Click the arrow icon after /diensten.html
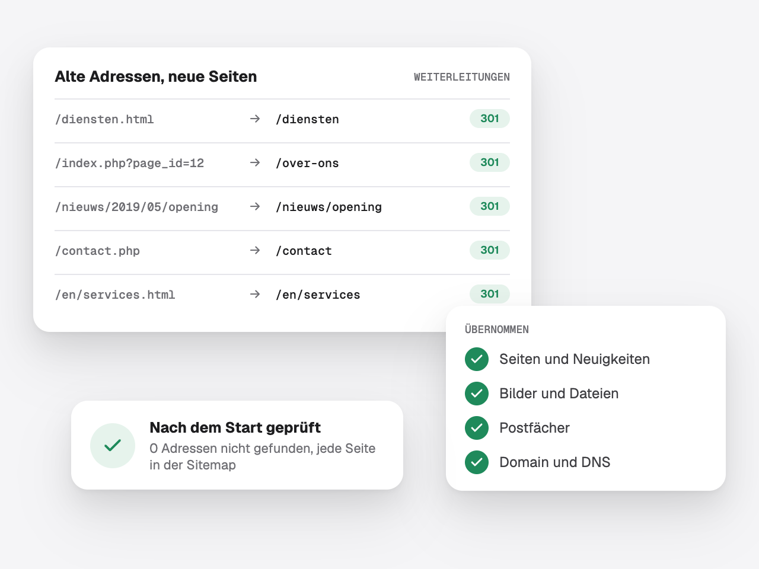The width and height of the screenshot is (759, 569). coord(255,119)
